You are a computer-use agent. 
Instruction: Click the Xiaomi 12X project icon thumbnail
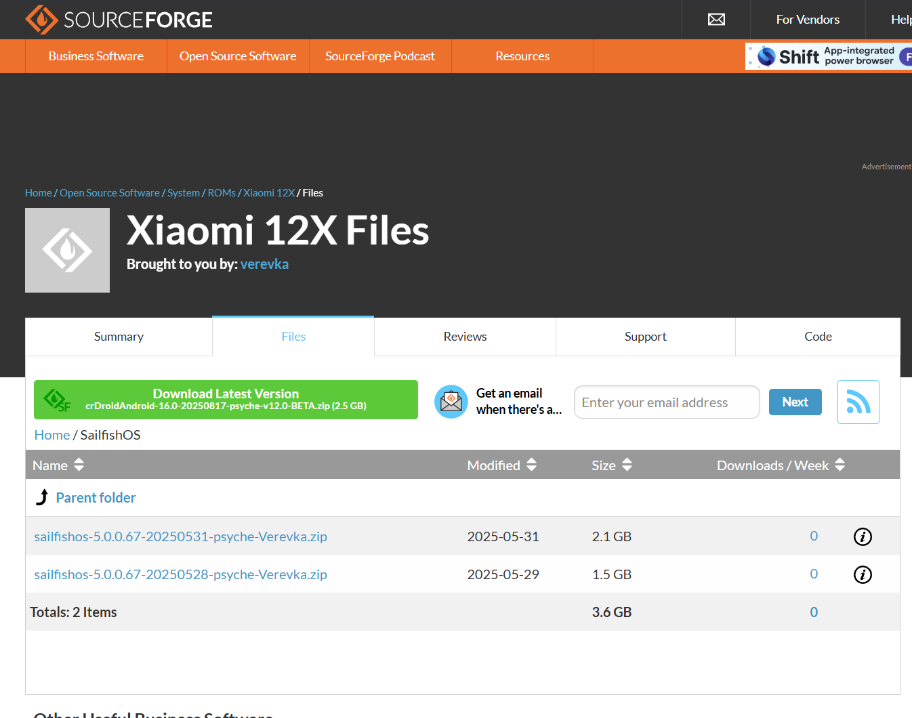tap(67, 250)
